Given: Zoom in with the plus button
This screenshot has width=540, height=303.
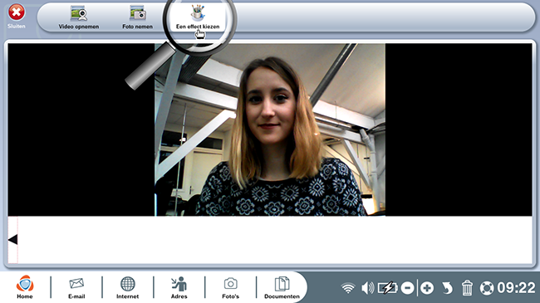Looking at the screenshot, I should pyautogui.click(x=427, y=288).
